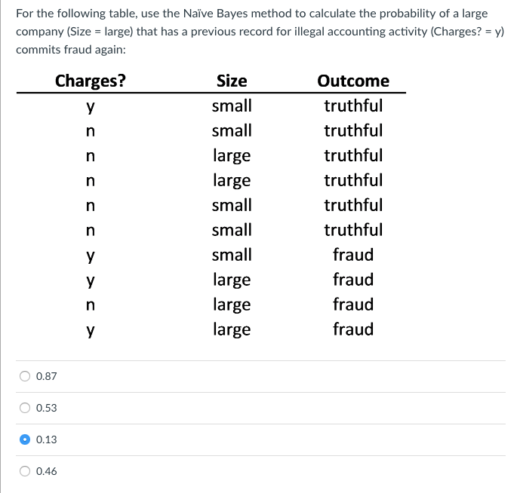Click fraud in the row with Charges n
This screenshot has width=520, height=493.
click(353, 305)
